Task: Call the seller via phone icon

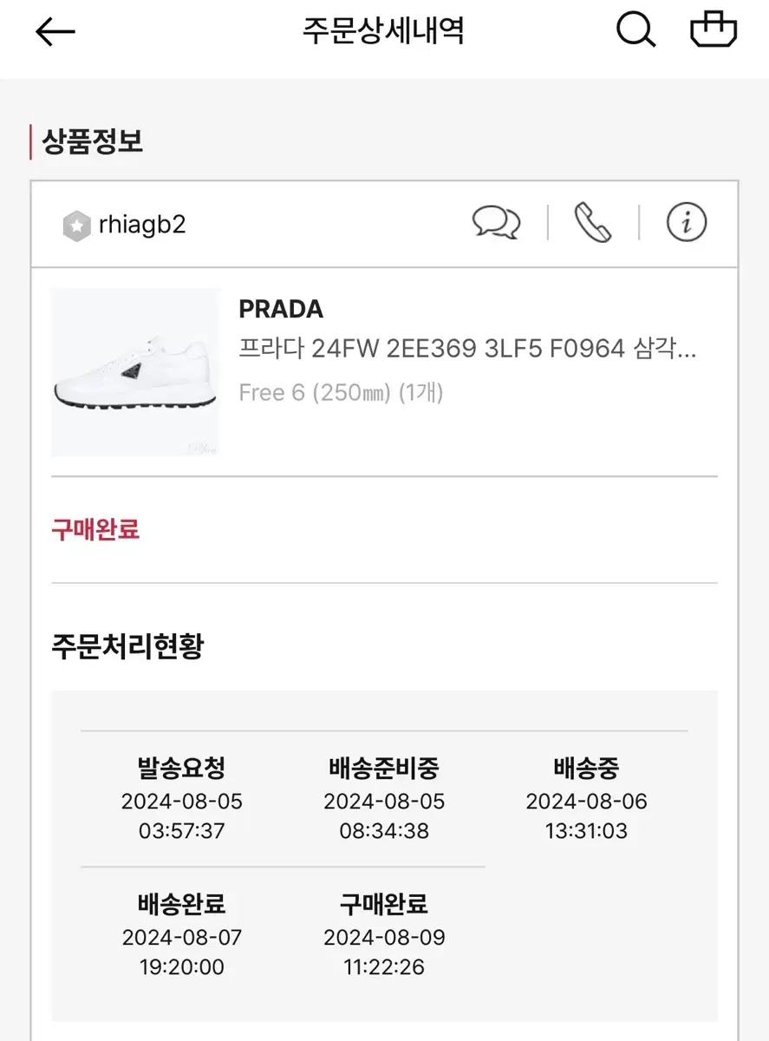Action: pyautogui.click(x=593, y=223)
